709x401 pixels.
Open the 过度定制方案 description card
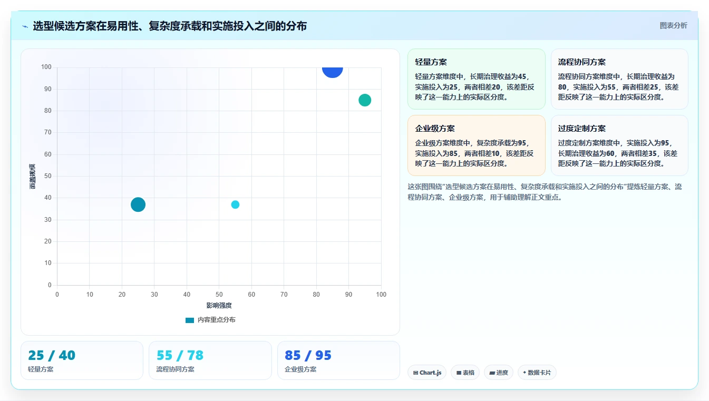[619, 145]
